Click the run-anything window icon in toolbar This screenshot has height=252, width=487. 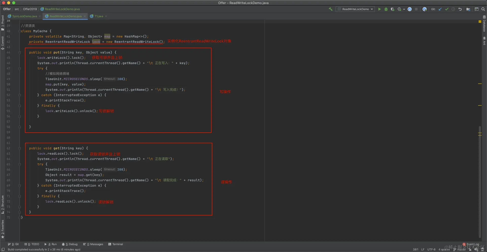click(x=477, y=9)
